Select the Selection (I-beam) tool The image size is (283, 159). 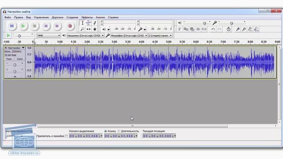coord(83,23)
